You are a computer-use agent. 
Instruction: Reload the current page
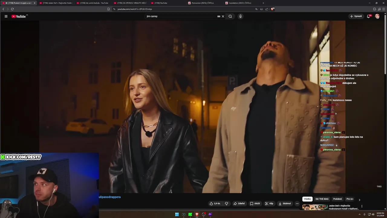[12, 9]
